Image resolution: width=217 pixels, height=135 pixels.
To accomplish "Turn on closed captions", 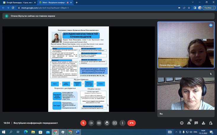I will tap(99, 123).
